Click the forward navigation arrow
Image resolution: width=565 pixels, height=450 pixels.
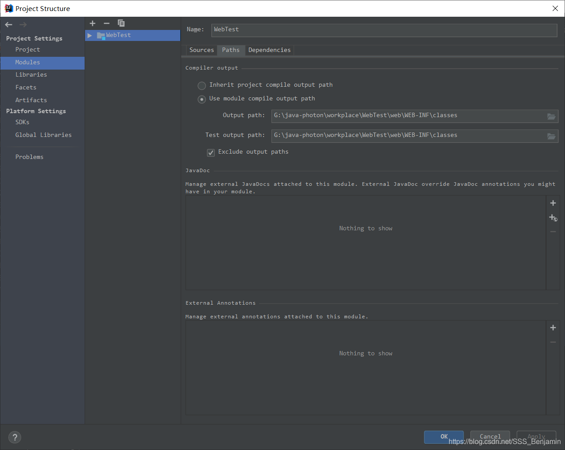coord(23,25)
